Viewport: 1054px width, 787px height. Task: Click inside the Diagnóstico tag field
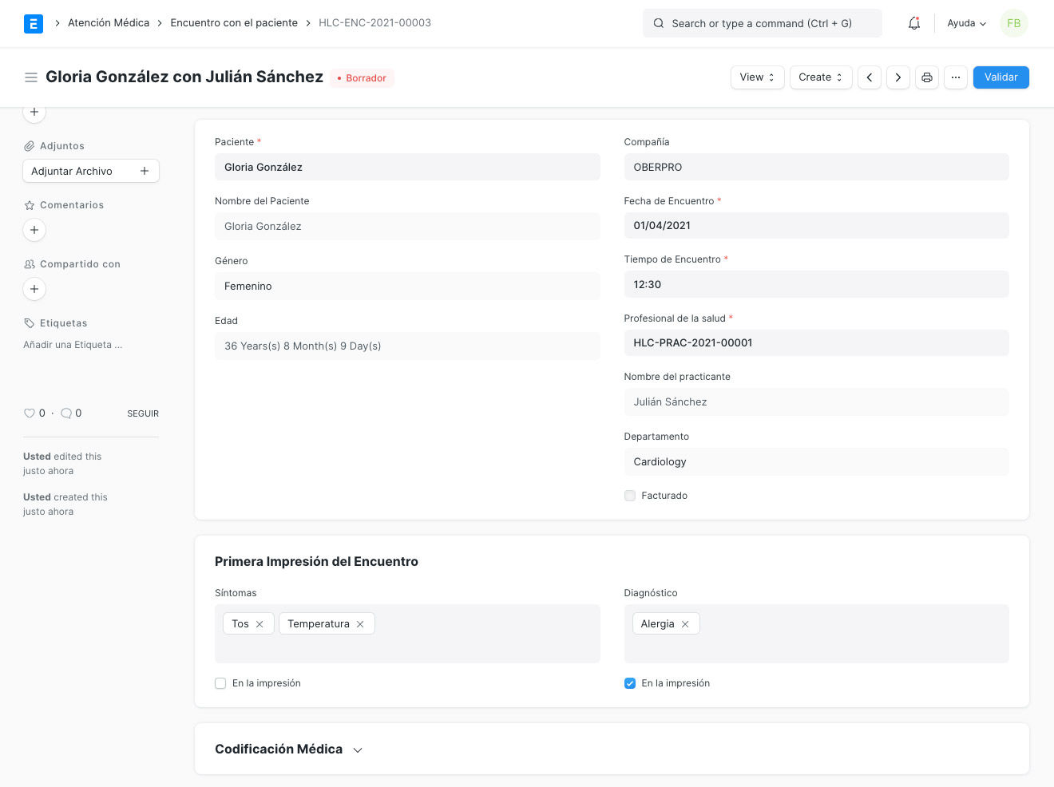[x=816, y=634]
